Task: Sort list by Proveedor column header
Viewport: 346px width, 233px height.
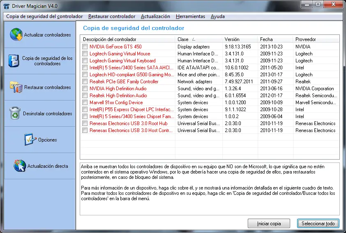Action: [x=316, y=39]
